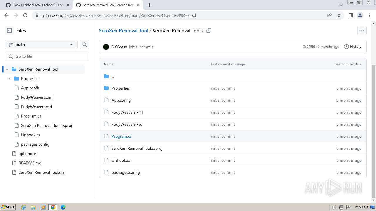Select Unhook.cs in the file tree
Screen dimensions: 376x211
[31, 135]
